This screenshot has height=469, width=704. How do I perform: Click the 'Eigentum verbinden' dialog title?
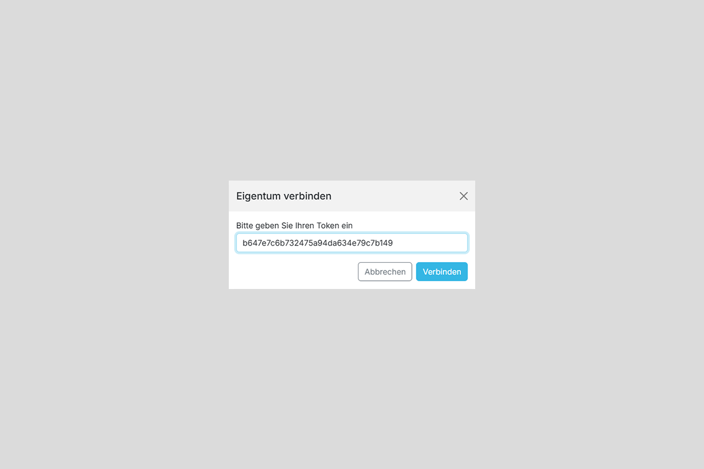[x=284, y=196]
